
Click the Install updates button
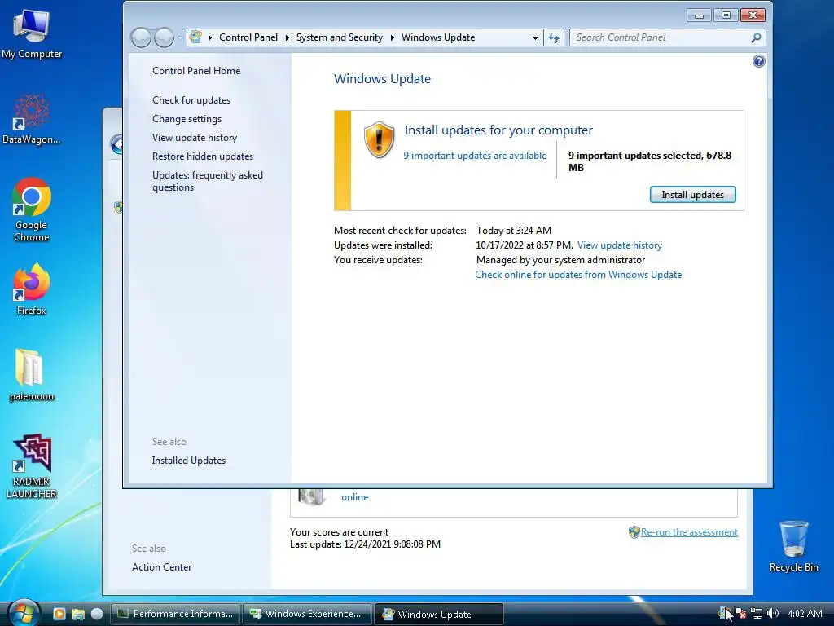point(692,195)
